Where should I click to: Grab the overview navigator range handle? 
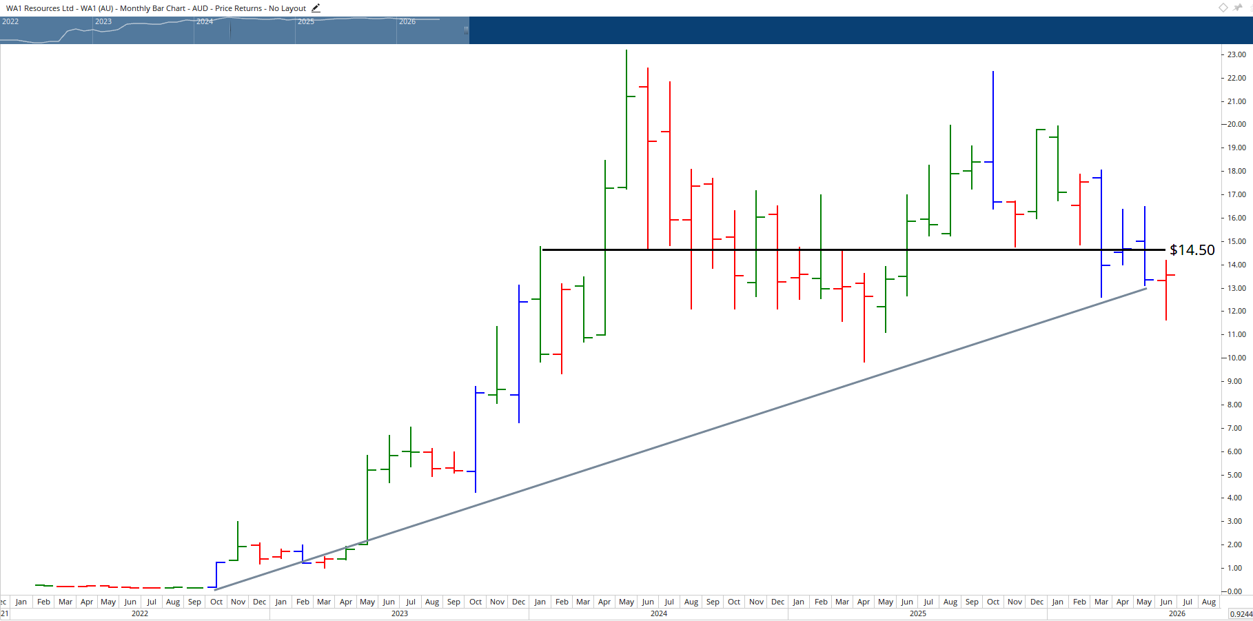467,30
